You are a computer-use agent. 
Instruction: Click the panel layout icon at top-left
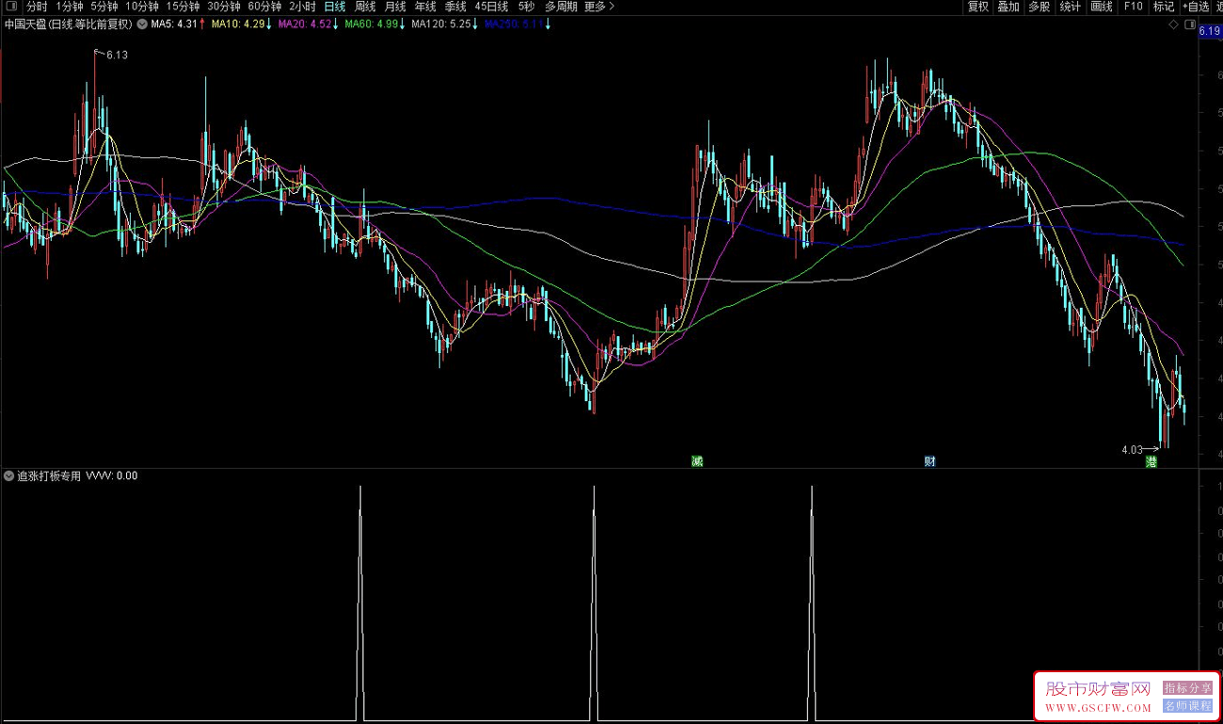11,7
